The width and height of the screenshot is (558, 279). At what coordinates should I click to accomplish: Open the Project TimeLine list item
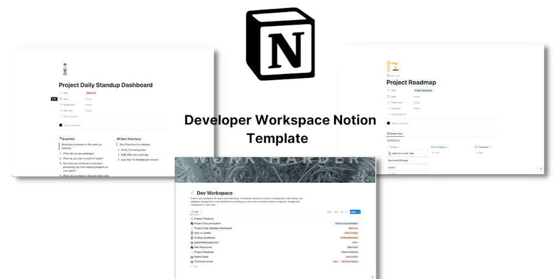pyautogui.click(x=204, y=219)
